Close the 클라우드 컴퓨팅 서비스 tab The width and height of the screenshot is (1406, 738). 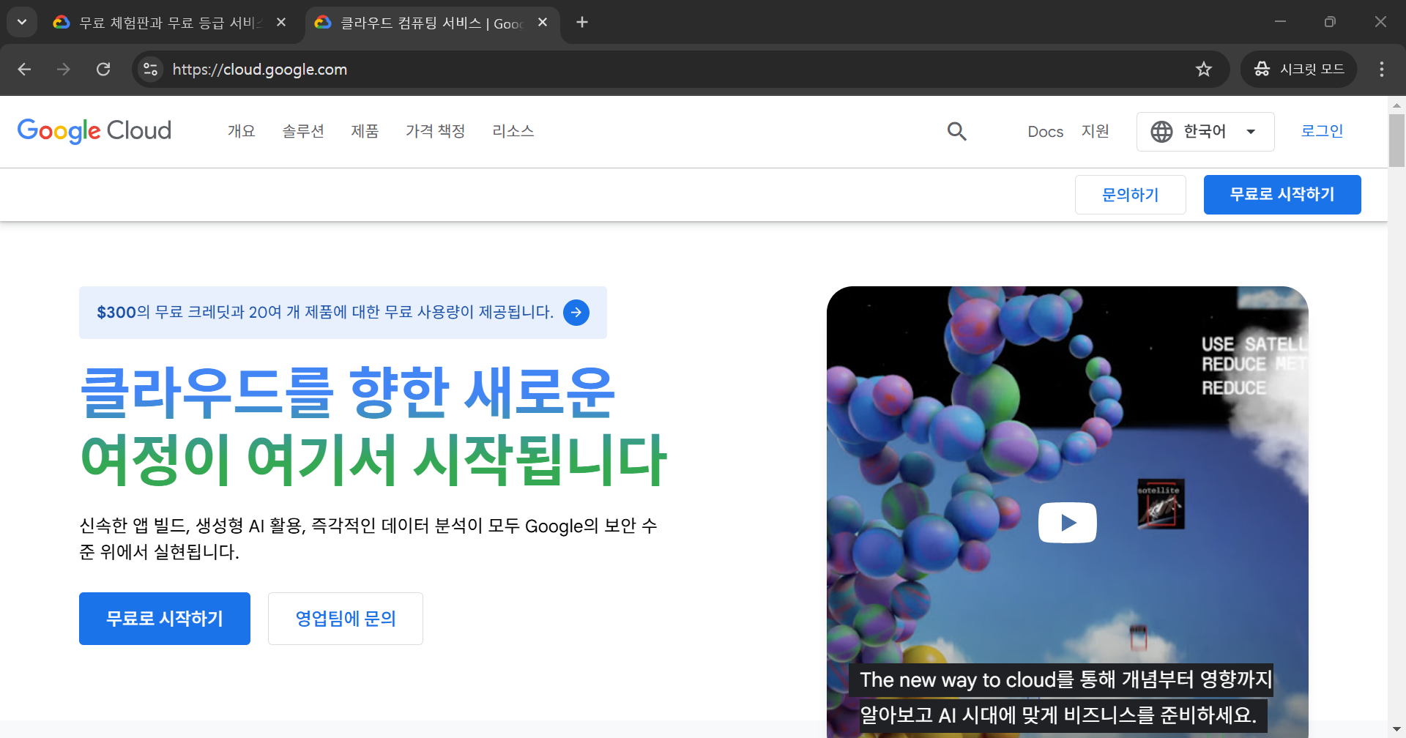[x=543, y=23]
